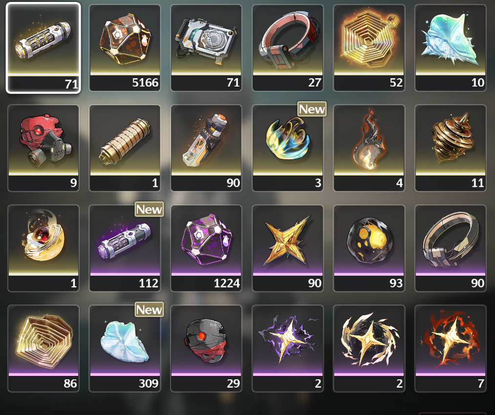This screenshot has width=495, height=415.
Task: Select the new purple cylinder with 112
Action: (x=125, y=248)
